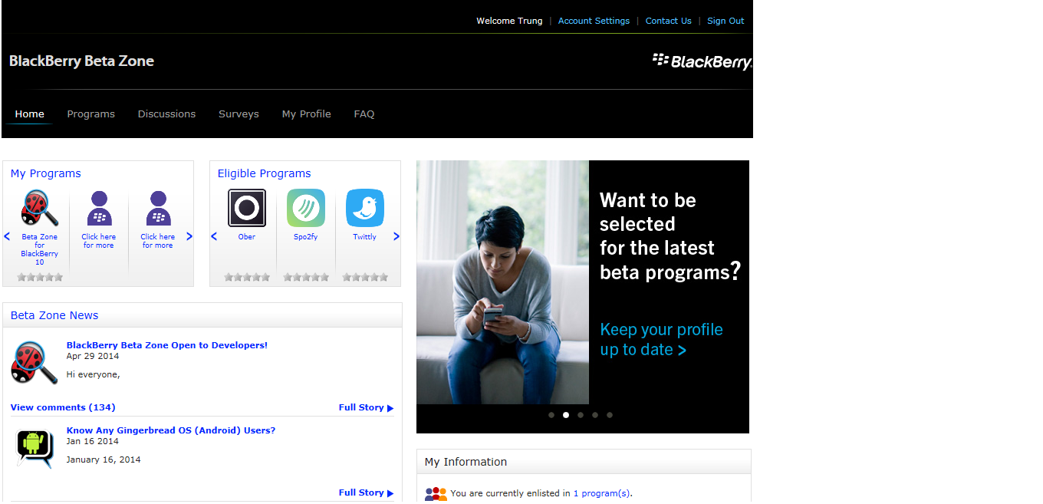Open the BlackBerry Beta Zone Open to Developers story
The height and width of the screenshot is (504, 1043).
click(167, 345)
